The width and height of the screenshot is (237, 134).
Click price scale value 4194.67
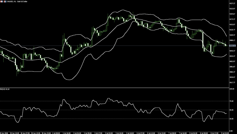tap(232, 14)
